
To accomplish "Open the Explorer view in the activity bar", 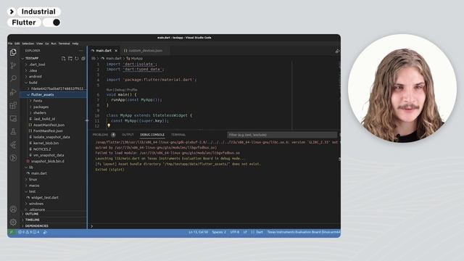I will [13, 52].
